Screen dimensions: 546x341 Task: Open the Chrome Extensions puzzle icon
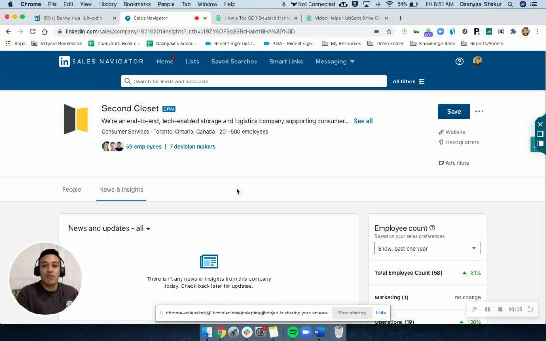point(513,31)
